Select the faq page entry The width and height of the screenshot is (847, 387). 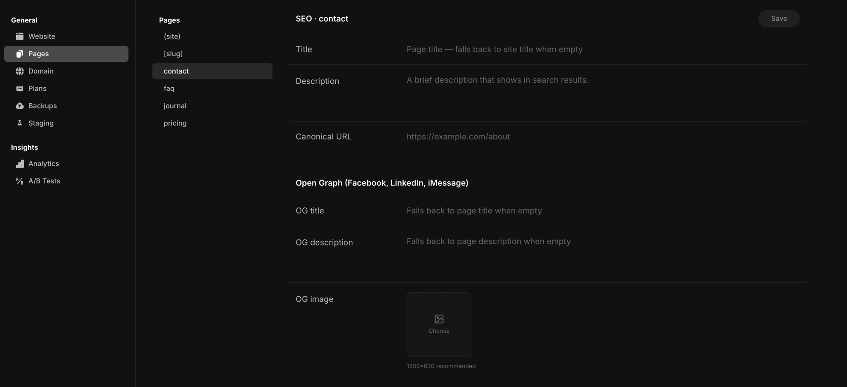click(x=212, y=88)
